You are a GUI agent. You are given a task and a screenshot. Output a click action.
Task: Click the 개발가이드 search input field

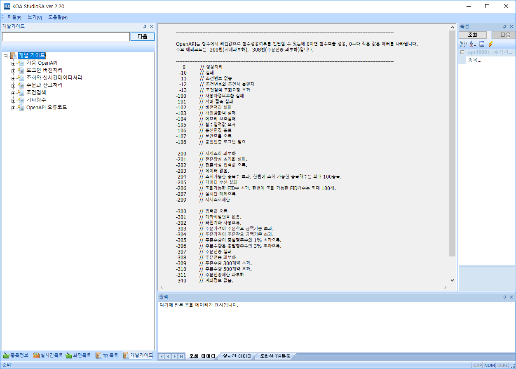66,36
